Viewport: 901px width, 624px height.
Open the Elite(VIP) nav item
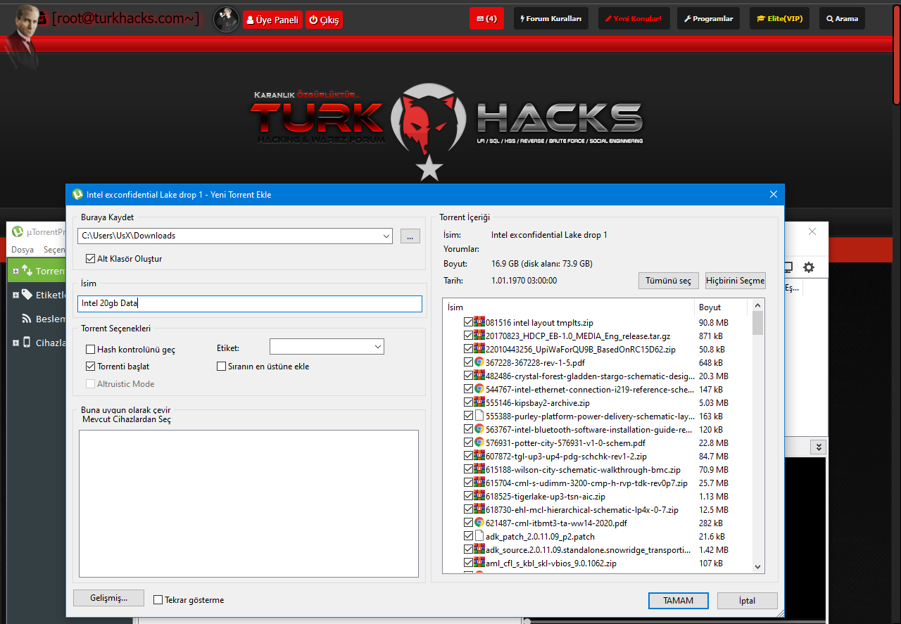tap(780, 19)
